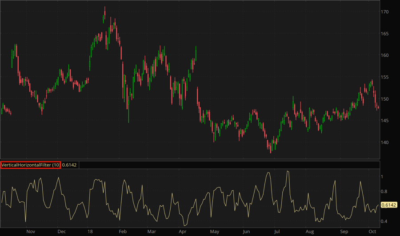The image size is (400, 236).
Task: Click the 165 price axis label
Action: (x=386, y=34)
